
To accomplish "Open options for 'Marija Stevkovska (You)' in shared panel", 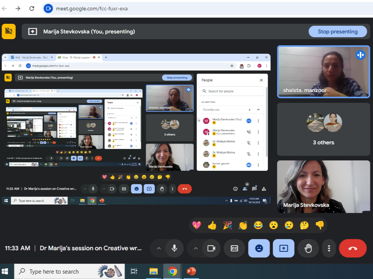I will coord(258,121).
